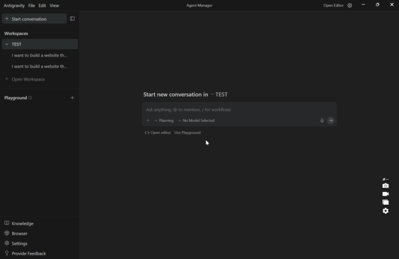Open the Planning mode dropdown
This screenshot has height=259, width=399.
164,120
